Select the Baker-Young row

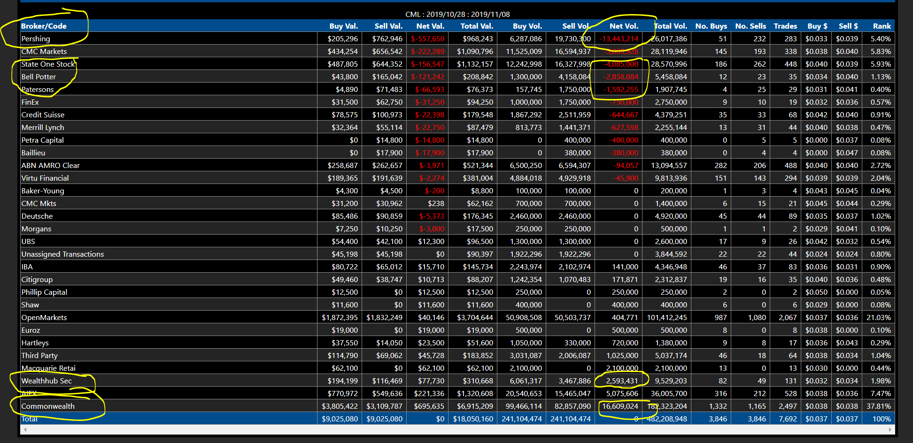pos(457,191)
